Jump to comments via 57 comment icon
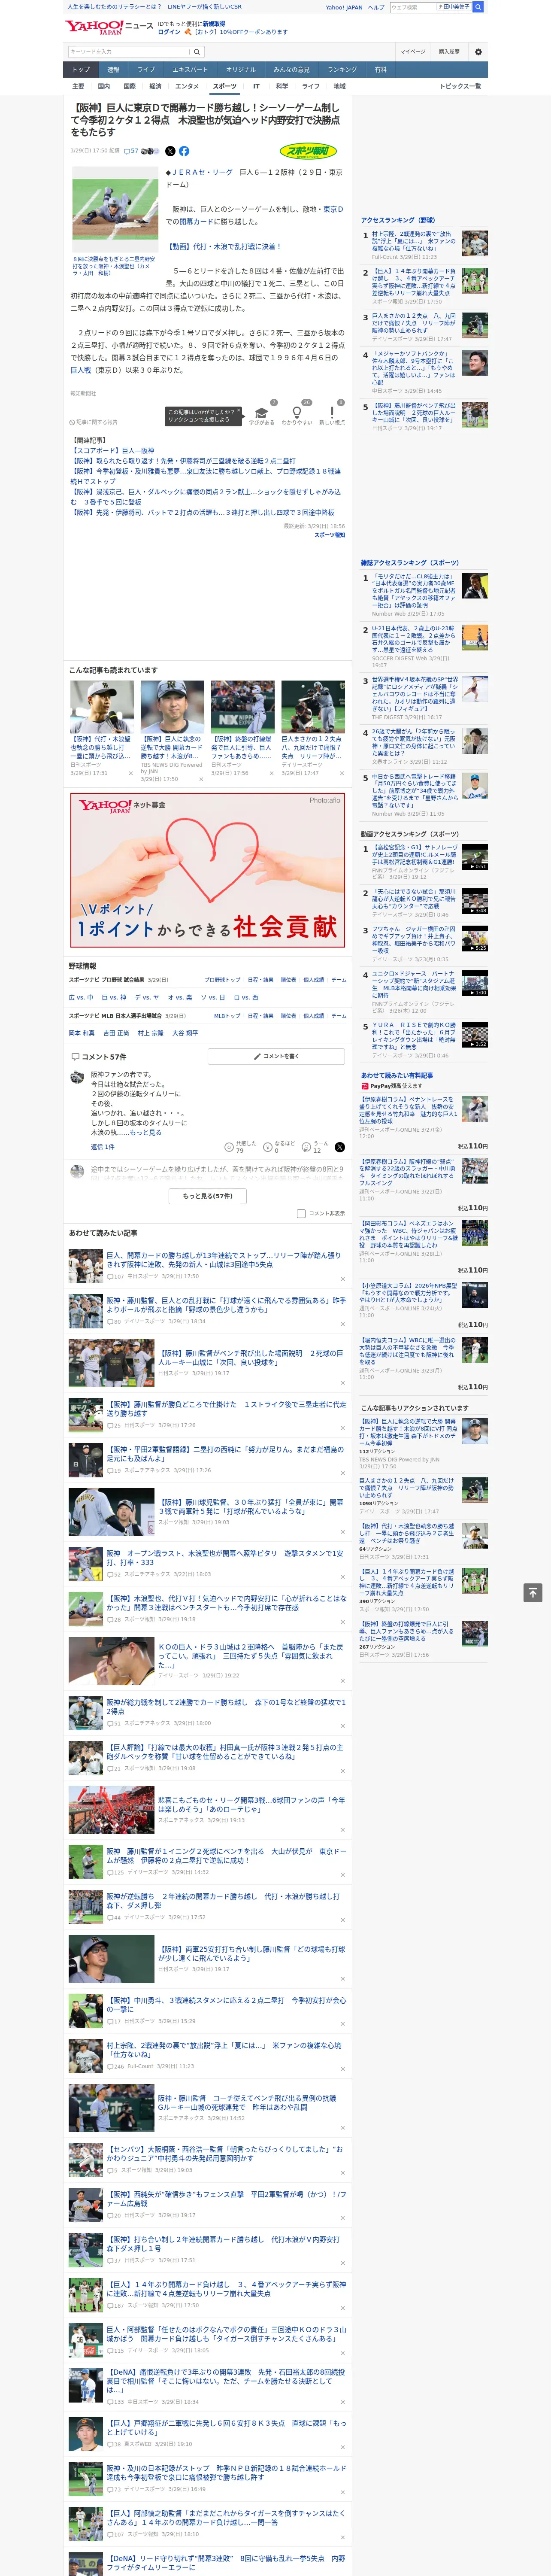551x2576 pixels. point(131,151)
